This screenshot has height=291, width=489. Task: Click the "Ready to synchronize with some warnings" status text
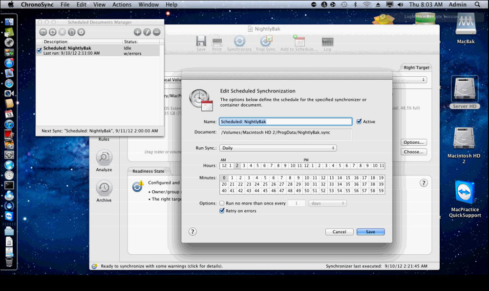[x=162, y=266]
